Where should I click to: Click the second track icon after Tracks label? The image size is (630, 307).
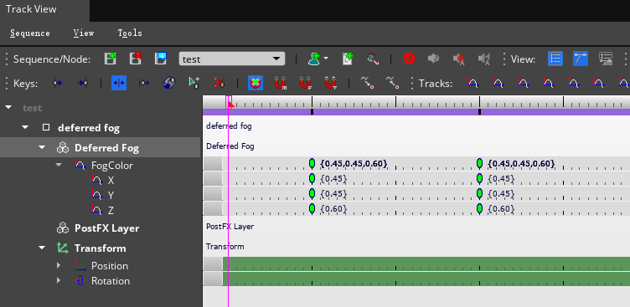pyautogui.click(x=498, y=83)
